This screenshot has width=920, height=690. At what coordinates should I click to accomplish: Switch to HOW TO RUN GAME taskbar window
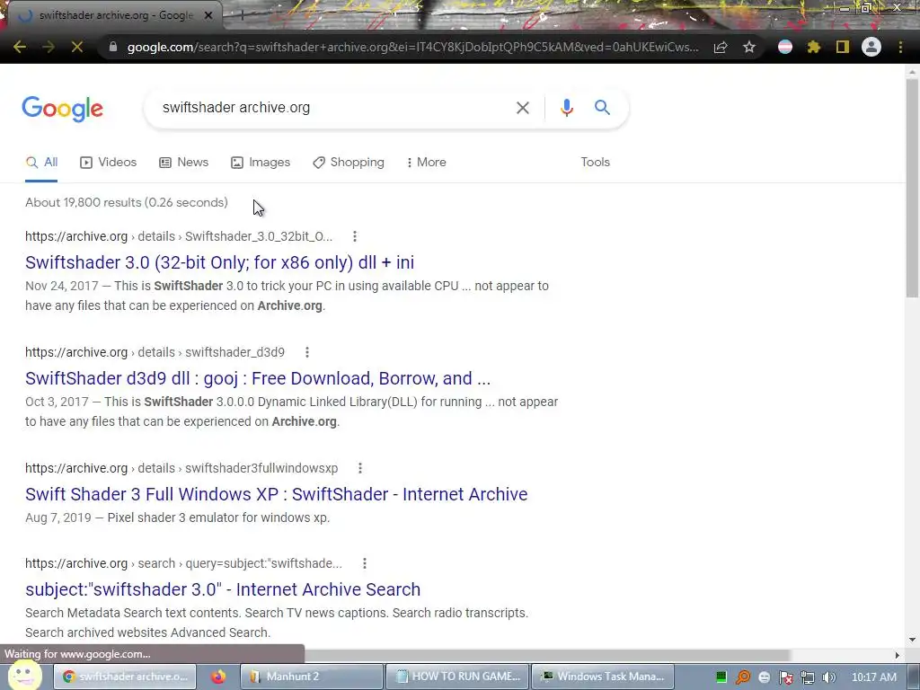457,677
